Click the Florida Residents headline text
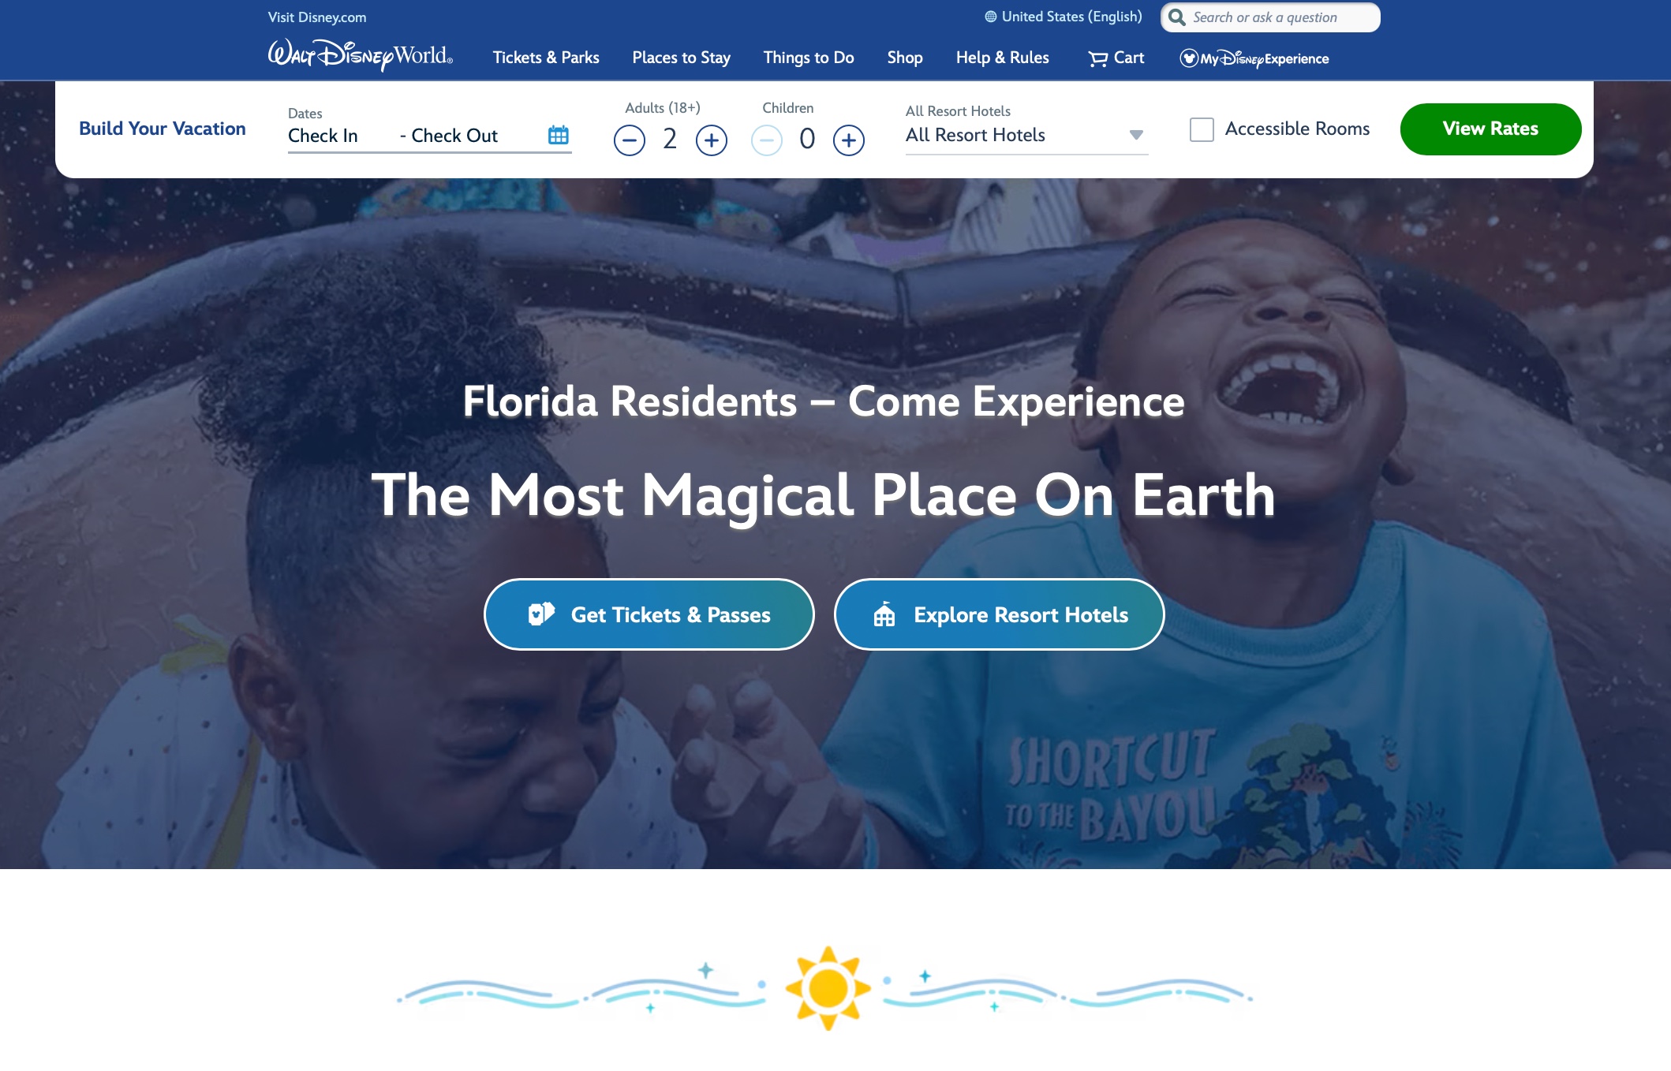 point(824,402)
